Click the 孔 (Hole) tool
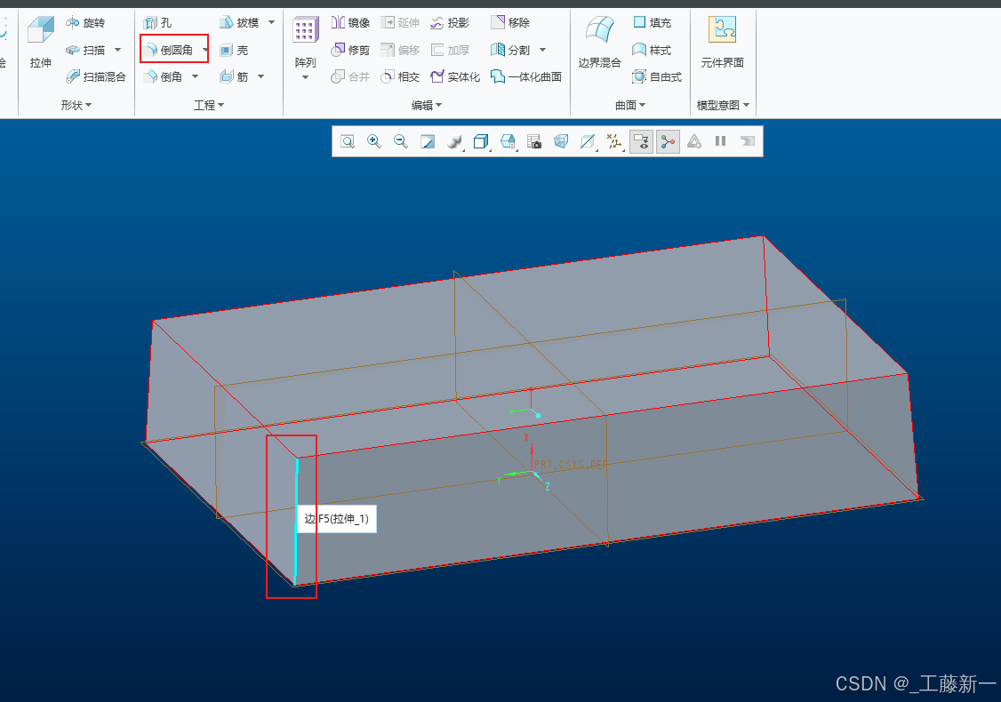This screenshot has height=702, width=1001. coord(157,23)
